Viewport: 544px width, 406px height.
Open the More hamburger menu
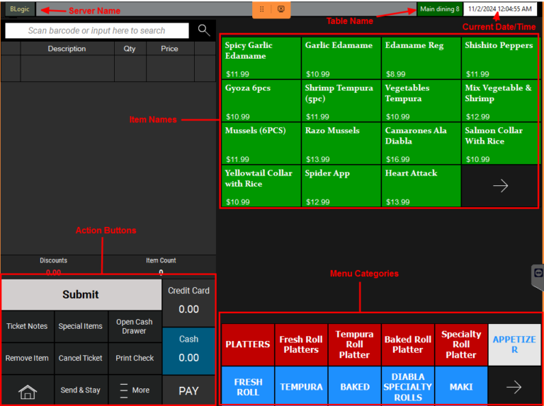[135, 390]
